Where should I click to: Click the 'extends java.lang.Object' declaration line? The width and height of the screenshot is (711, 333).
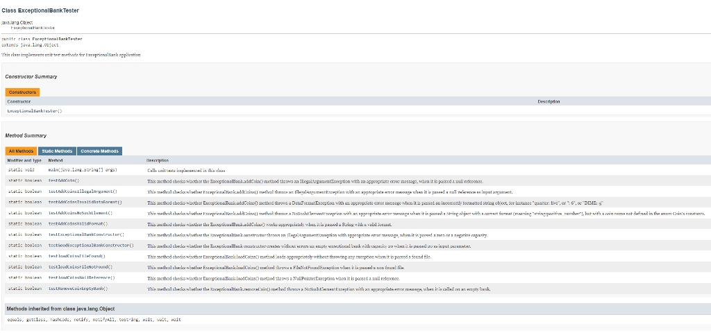click(30, 45)
